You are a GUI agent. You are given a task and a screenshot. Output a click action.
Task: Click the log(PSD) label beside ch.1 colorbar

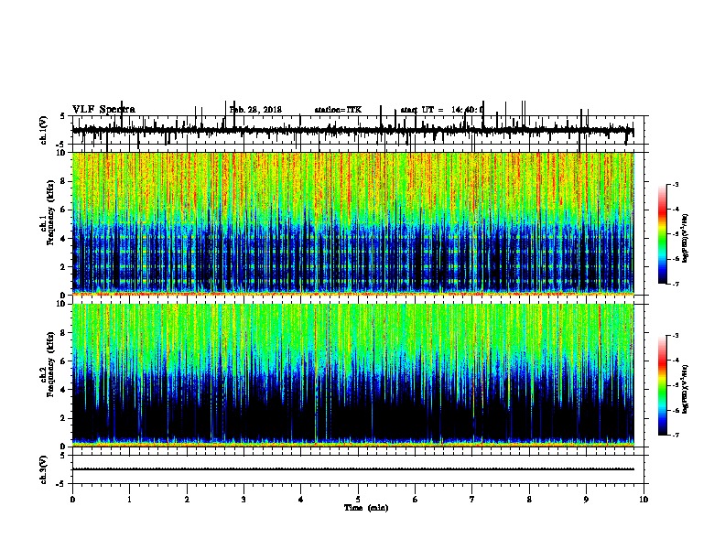(x=686, y=238)
